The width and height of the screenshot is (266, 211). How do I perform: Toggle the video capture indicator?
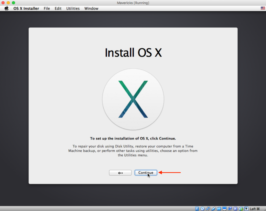tap(230, 208)
